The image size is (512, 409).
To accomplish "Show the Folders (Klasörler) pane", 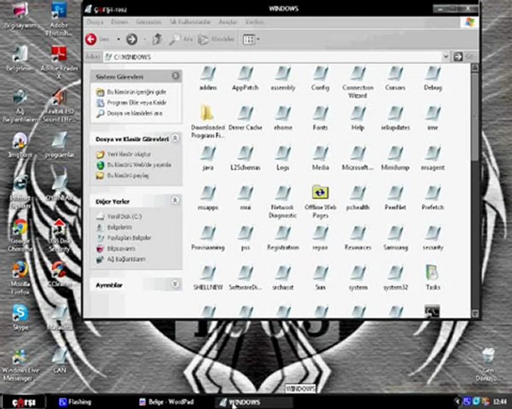I will [216, 39].
